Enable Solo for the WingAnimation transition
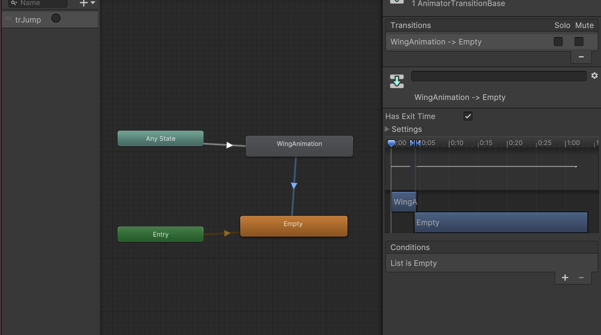The width and height of the screenshot is (601, 335). (x=558, y=42)
